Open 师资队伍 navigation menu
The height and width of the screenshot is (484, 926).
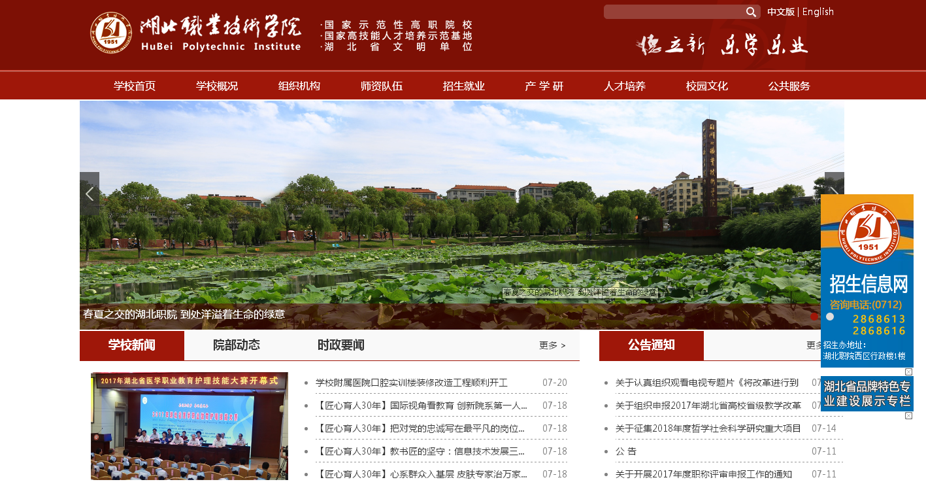(382, 86)
